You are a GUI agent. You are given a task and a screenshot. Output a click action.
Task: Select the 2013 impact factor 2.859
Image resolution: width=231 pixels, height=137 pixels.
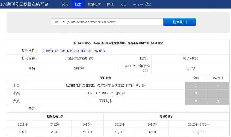pos(87,132)
